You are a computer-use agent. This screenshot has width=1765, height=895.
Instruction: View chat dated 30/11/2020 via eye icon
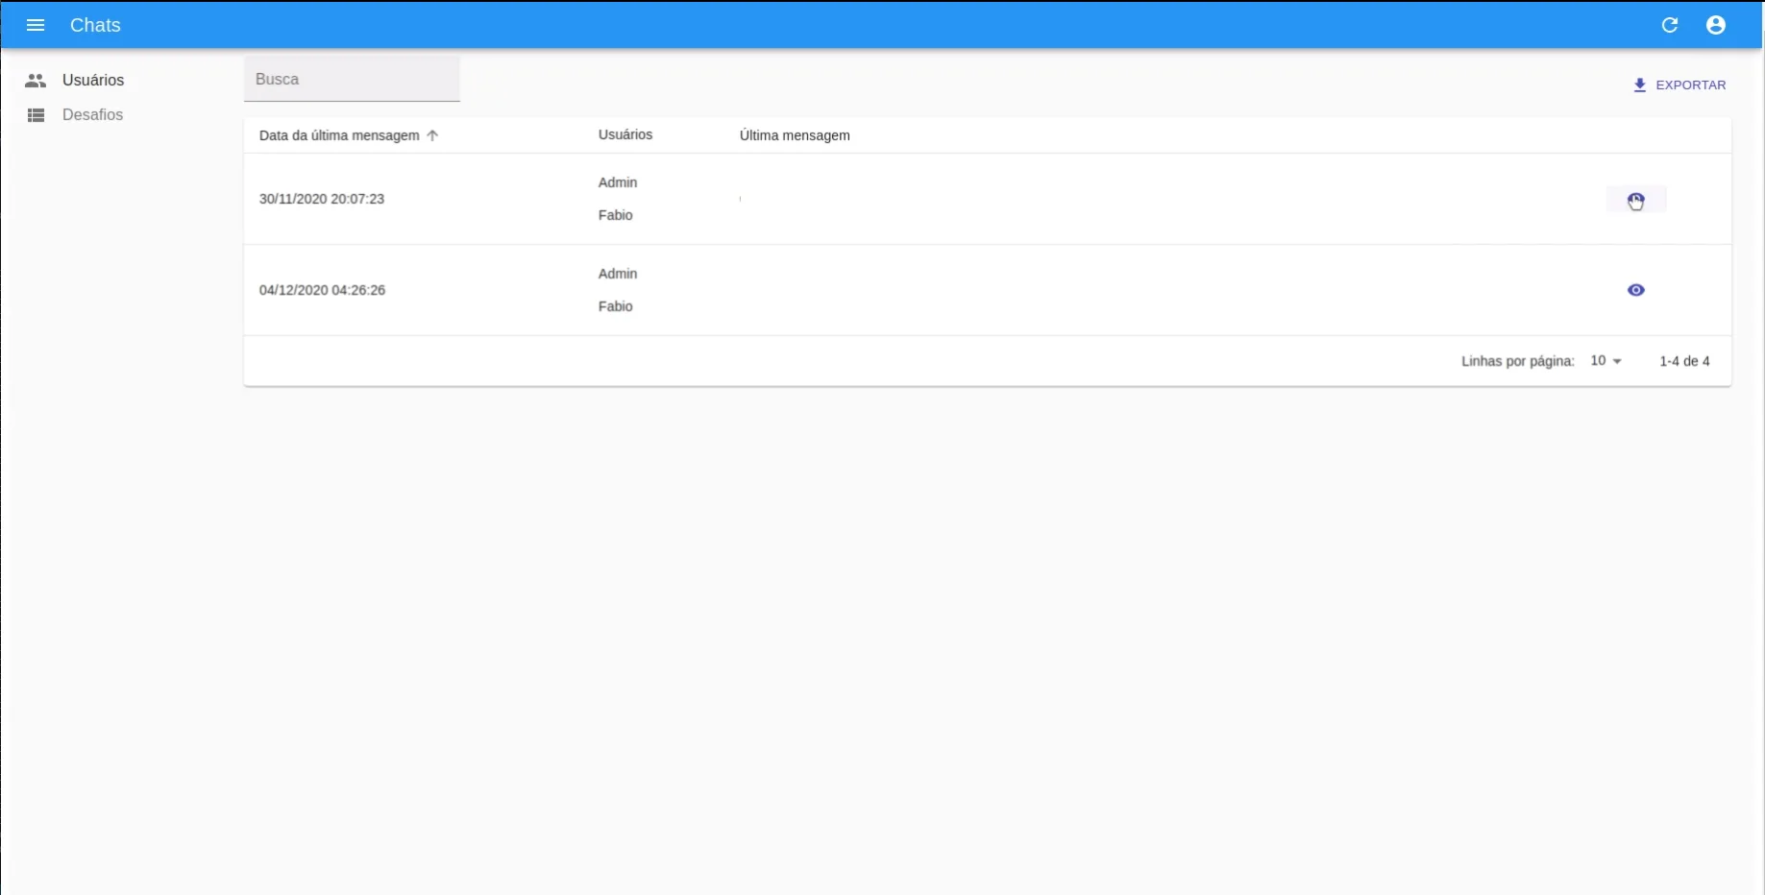[1636, 200]
